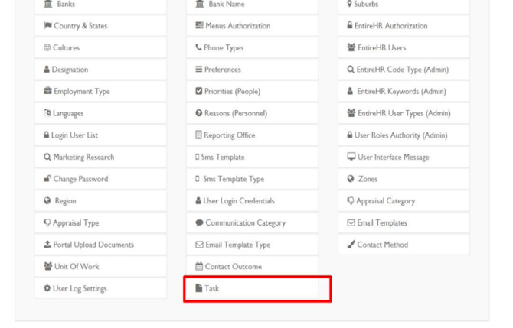
Task: Select the Change Password option
Action: 100,179
